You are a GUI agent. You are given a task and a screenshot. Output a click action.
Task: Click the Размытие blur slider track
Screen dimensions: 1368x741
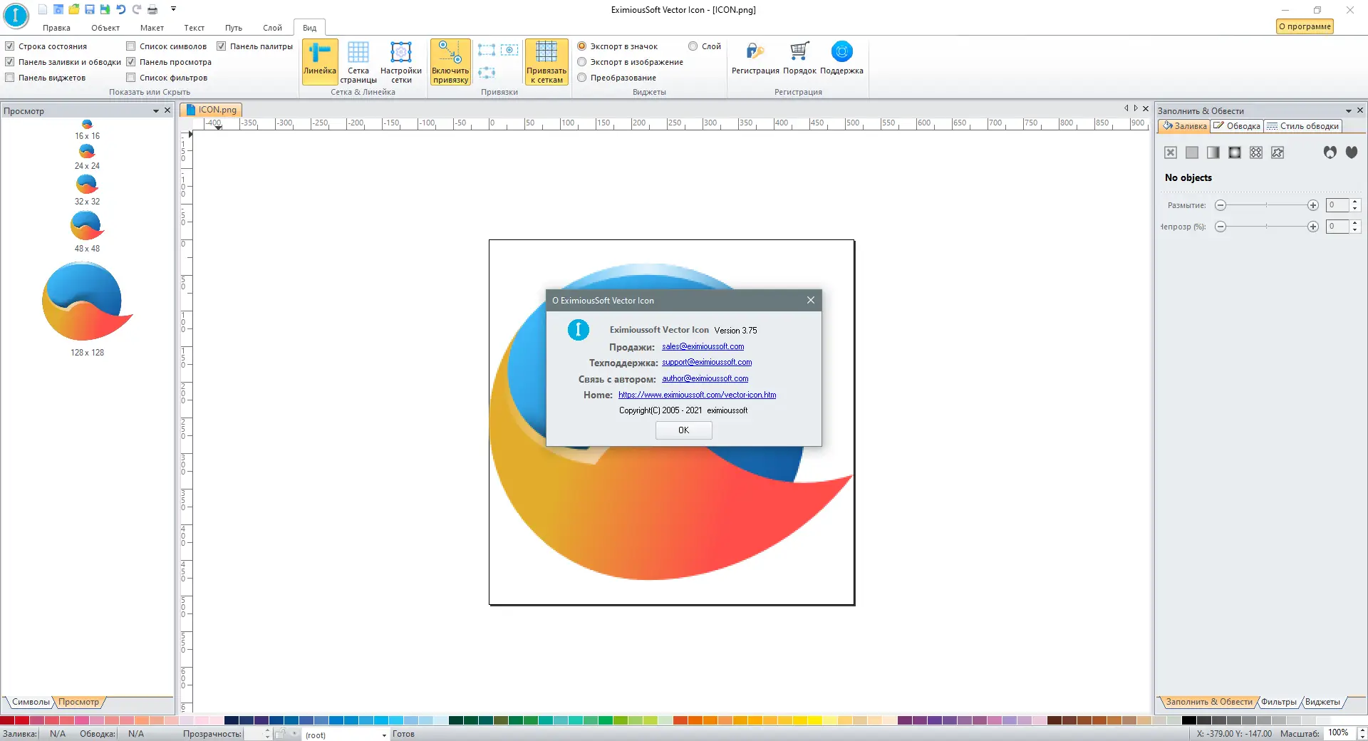pos(1267,205)
